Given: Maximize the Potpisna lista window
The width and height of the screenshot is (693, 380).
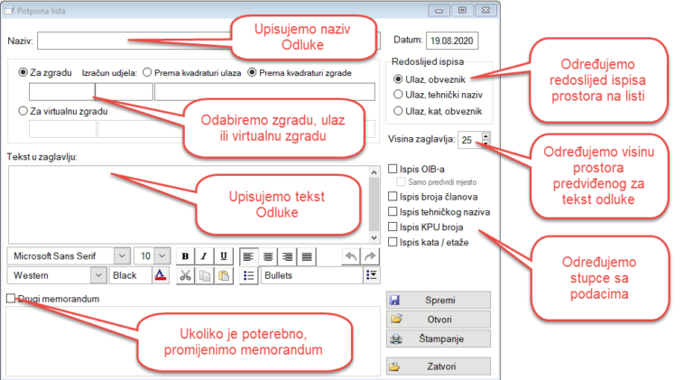Looking at the screenshot, I should (462, 11).
